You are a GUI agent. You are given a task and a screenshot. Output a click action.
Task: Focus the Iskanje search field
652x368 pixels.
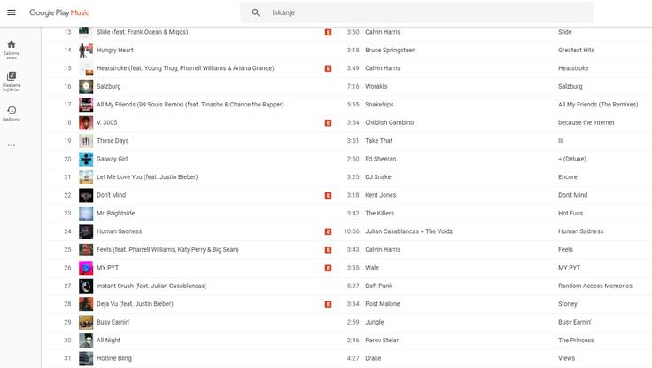416,12
